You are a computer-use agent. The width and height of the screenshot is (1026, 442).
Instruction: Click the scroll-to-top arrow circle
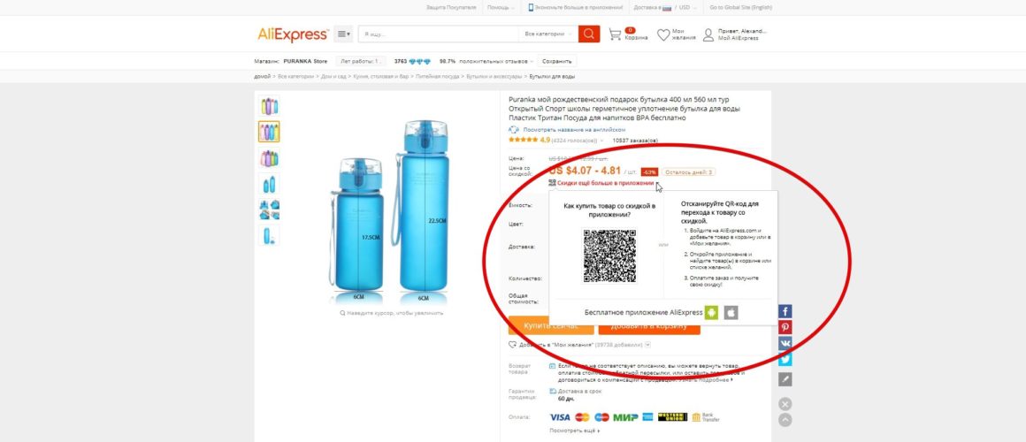tap(785, 420)
